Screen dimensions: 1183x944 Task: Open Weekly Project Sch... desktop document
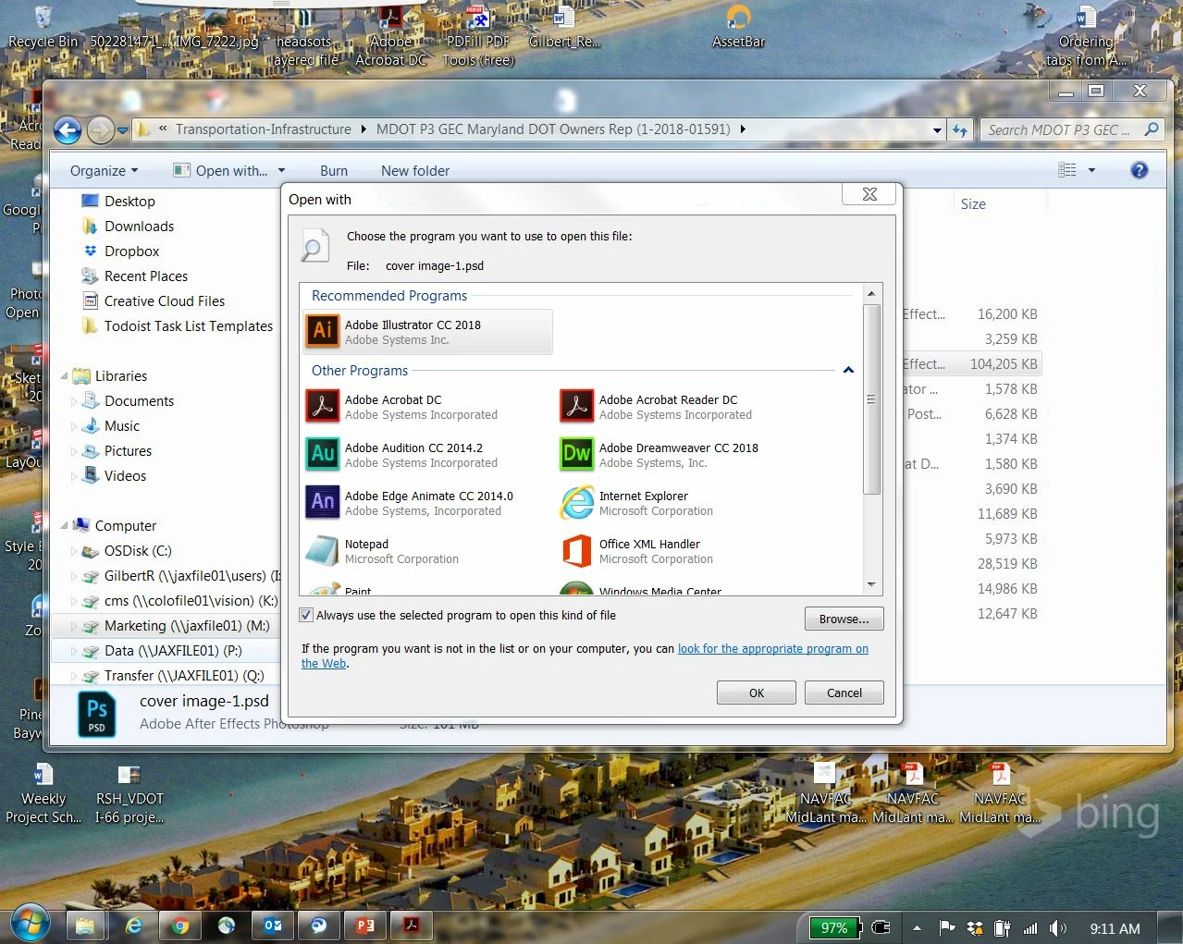click(x=43, y=793)
